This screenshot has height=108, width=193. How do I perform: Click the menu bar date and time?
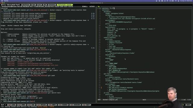[x=186, y=1]
